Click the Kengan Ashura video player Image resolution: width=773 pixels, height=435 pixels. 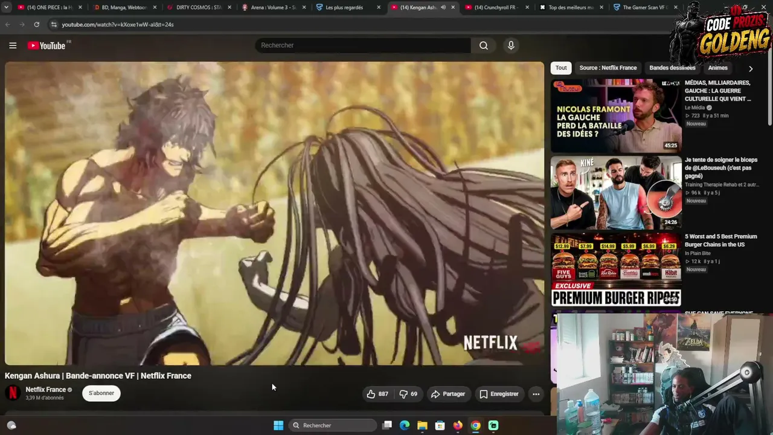tap(274, 213)
